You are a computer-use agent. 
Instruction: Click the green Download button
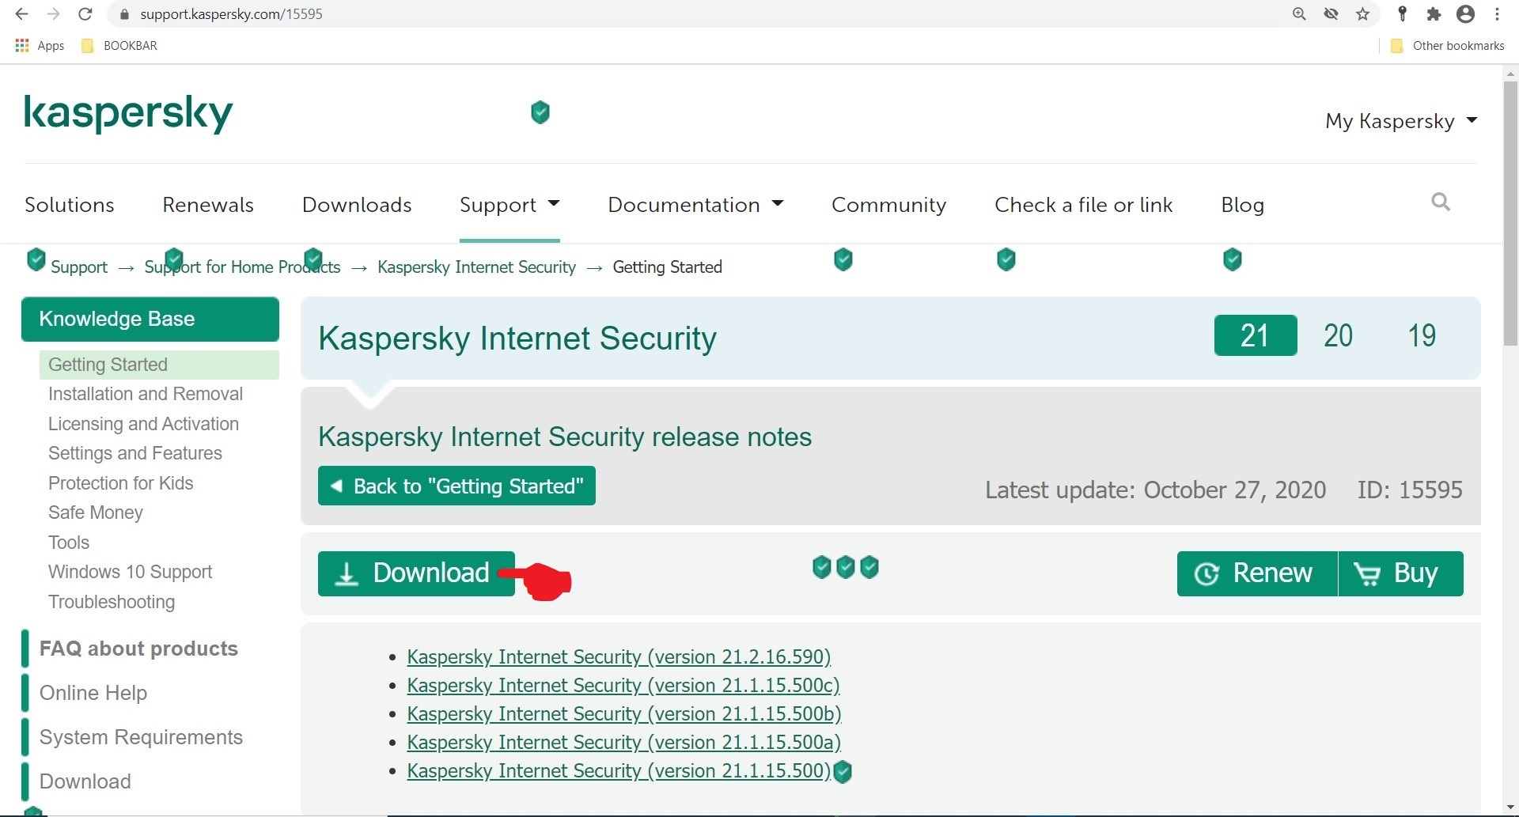[416, 573]
